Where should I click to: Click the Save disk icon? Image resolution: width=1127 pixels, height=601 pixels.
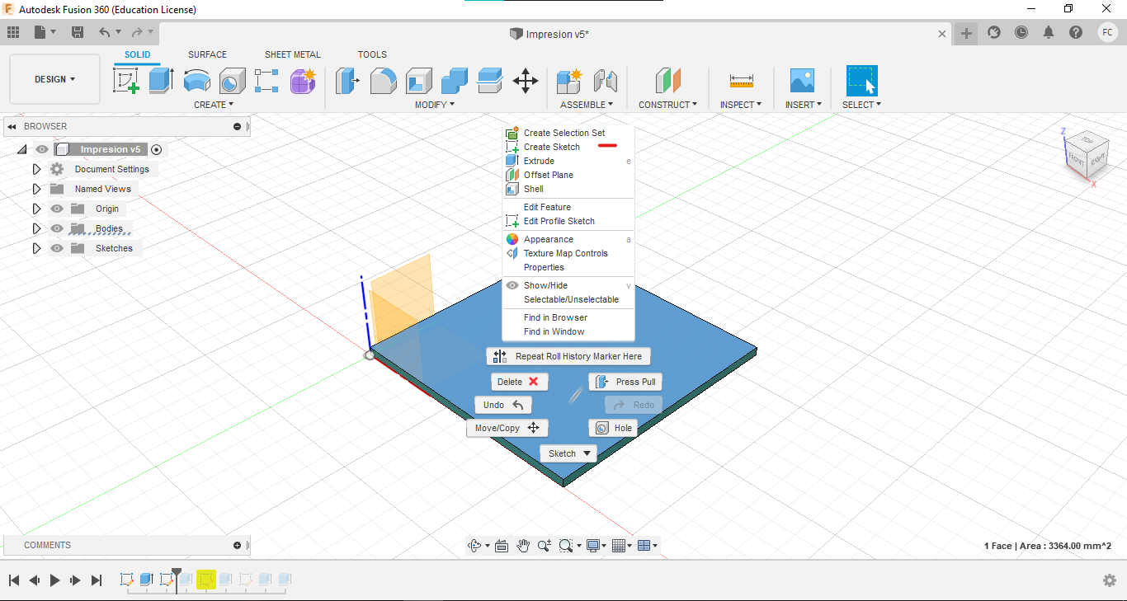pos(78,32)
